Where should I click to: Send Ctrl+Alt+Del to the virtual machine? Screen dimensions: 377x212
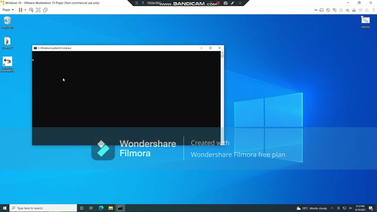click(31, 10)
